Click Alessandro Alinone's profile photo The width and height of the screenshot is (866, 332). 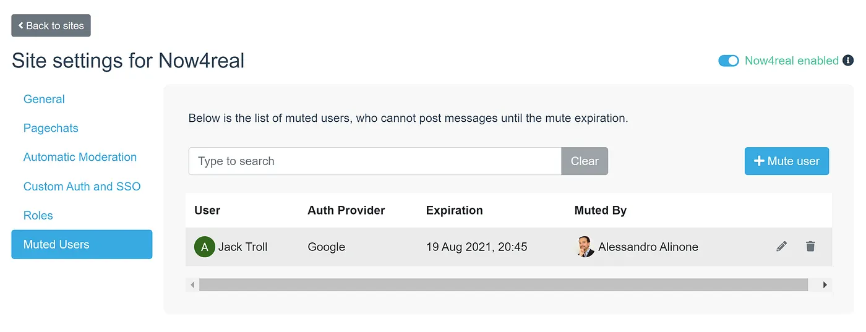coord(585,247)
